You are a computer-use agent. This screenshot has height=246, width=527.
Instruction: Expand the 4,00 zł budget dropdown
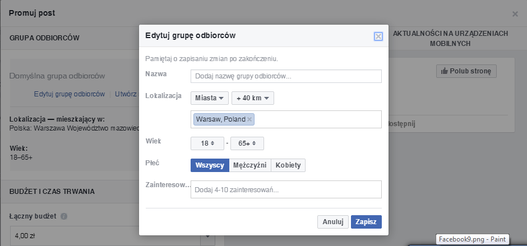coord(206,236)
